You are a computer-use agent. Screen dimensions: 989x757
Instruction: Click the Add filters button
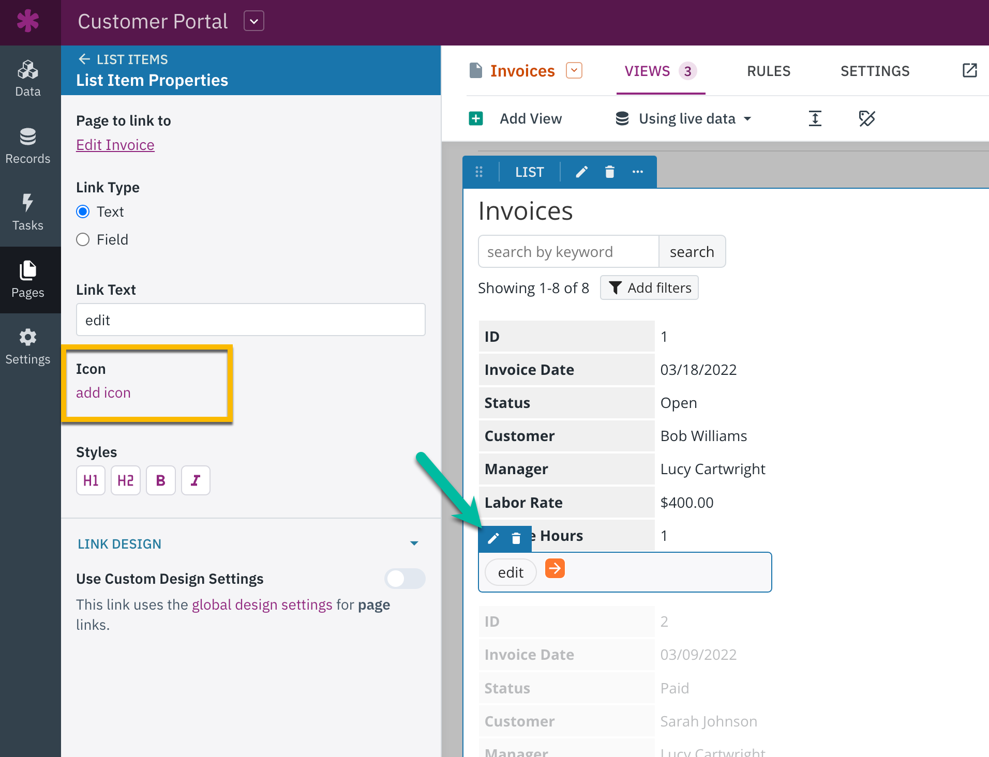(650, 288)
